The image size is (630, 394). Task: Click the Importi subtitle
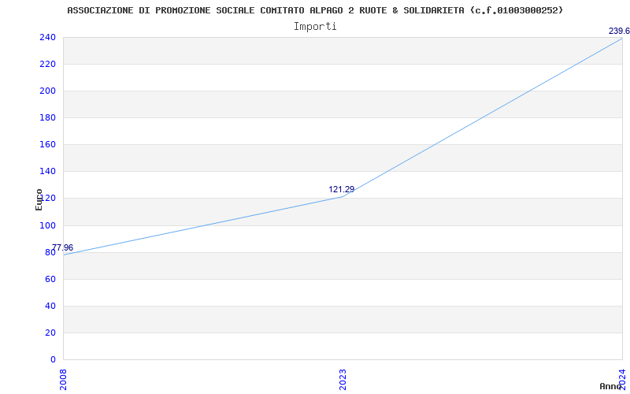click(315, 27)
